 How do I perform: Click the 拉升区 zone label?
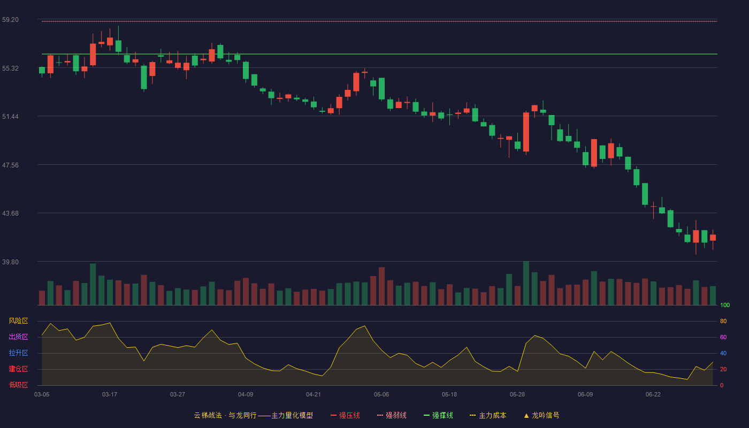point(18,353)
